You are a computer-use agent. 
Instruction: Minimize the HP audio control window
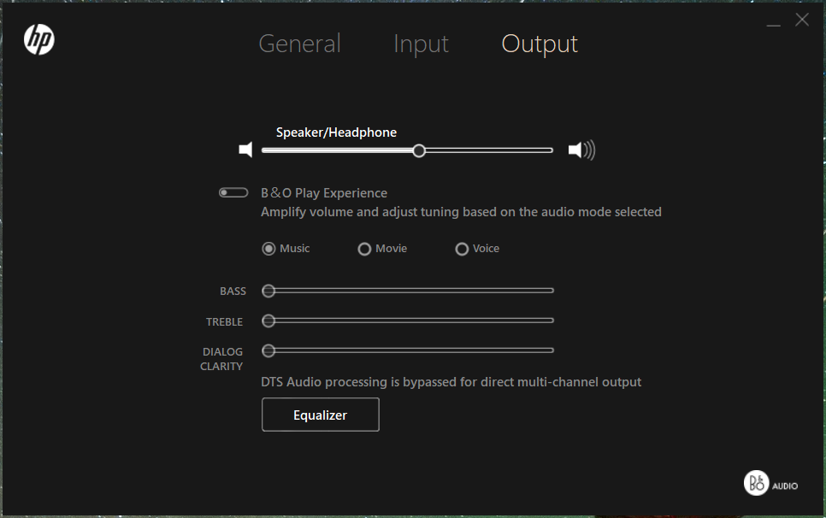tap(773, 21)
